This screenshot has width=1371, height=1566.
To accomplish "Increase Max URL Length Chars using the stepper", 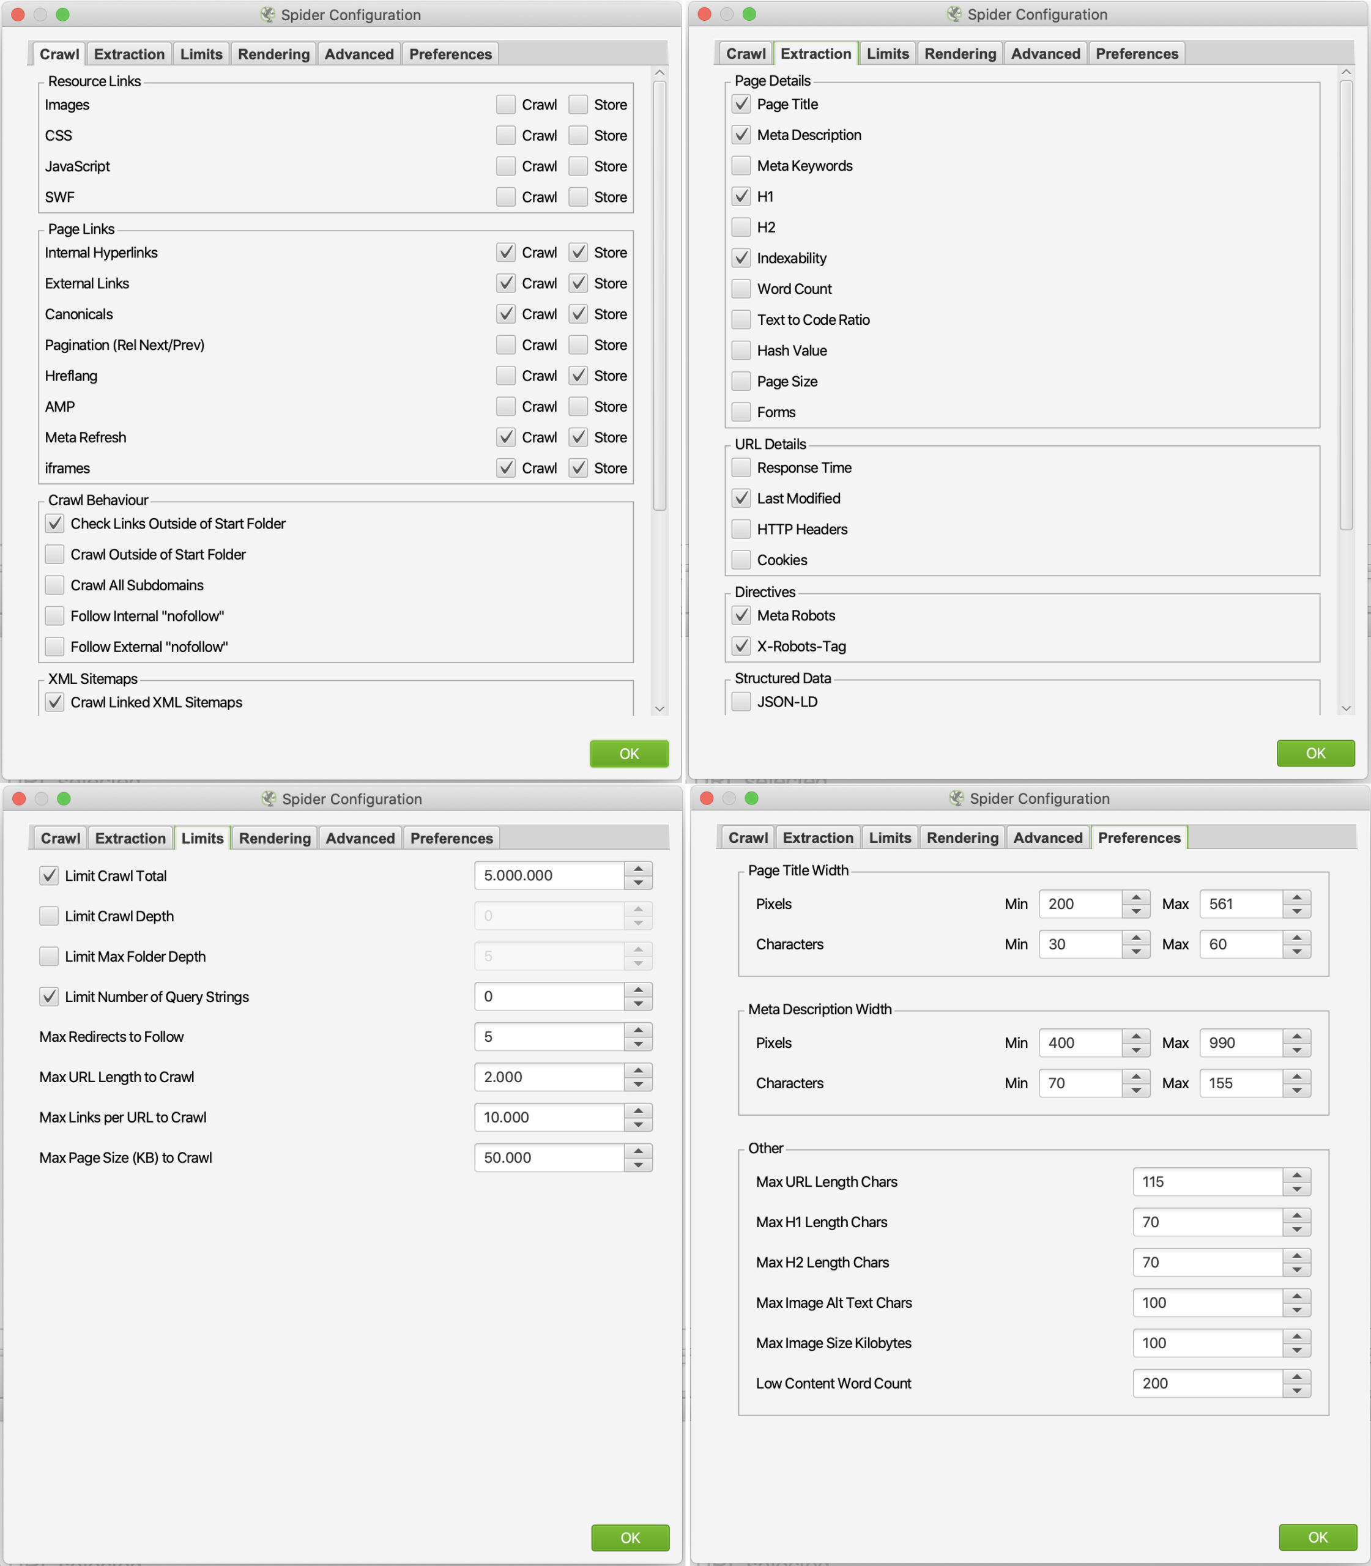I will click(1297, 1174).
